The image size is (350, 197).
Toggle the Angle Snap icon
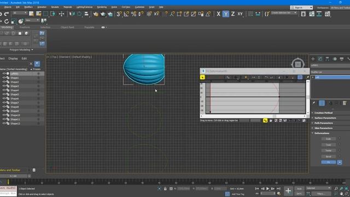[x=126, y=14]
